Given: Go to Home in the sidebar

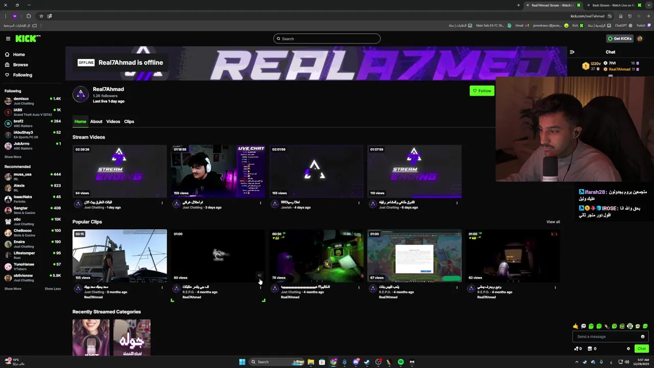Looking at the screenshot, I should coord(19,55).
